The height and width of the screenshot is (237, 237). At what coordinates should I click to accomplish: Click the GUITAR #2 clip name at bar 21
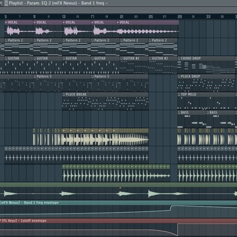(131, 58)
